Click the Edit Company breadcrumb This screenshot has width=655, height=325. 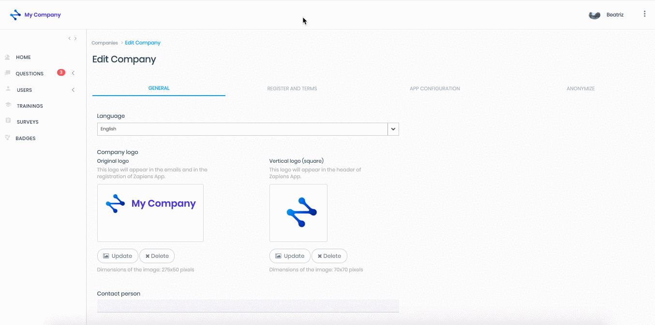(143, 43)
